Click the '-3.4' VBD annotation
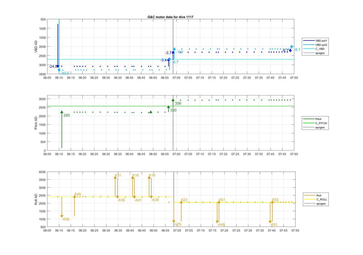Screen dimensions: 363x255 pyautogui.click(x=164, y=60)
